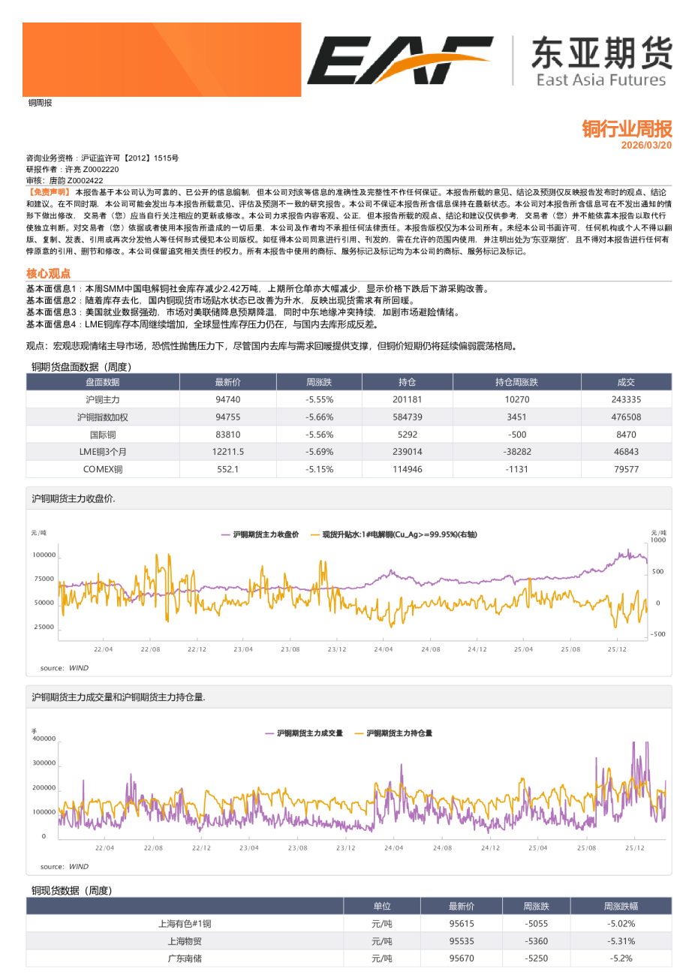Click the 25/12 axis marker on volume chart

pyautogui.click(x=635, y=849)
